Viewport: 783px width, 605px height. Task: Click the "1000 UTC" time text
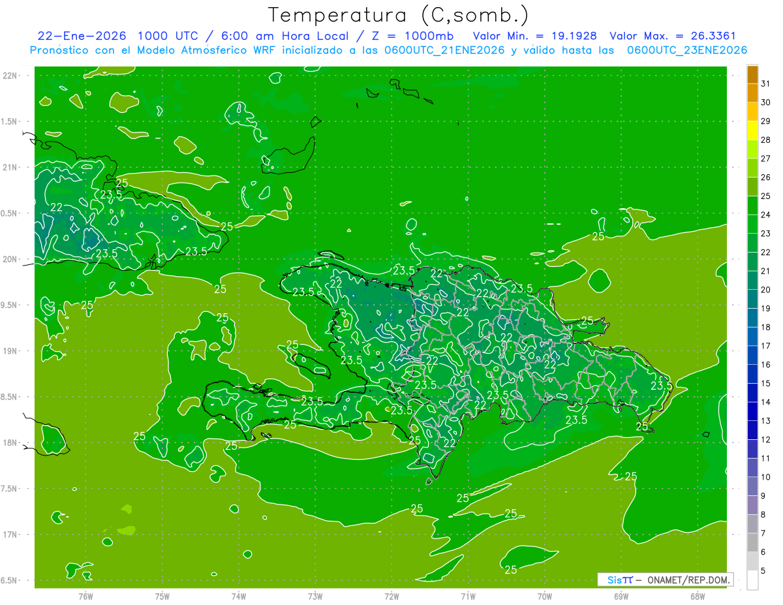[168, 37]
